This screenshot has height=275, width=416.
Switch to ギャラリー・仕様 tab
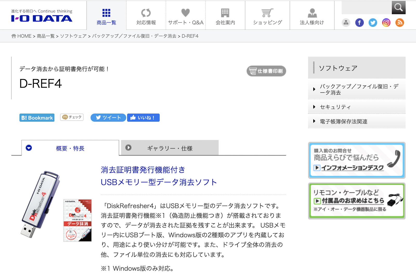(x=170, y=148)
